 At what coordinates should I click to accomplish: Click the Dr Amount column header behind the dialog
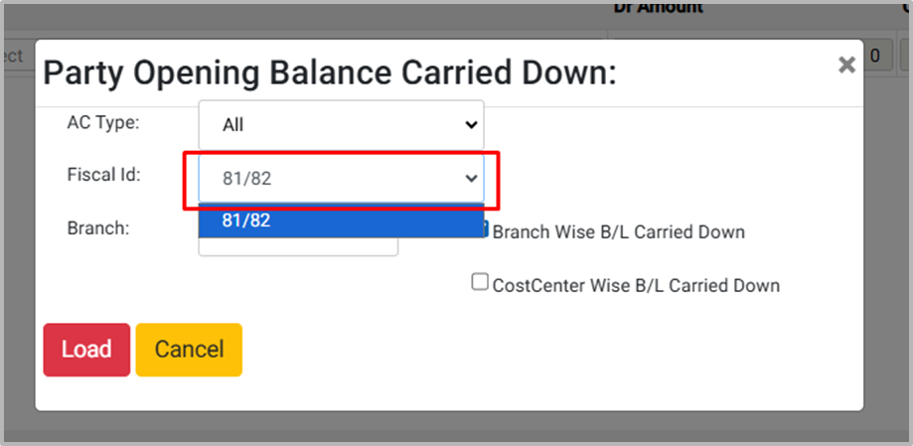(x=657, y=8)
